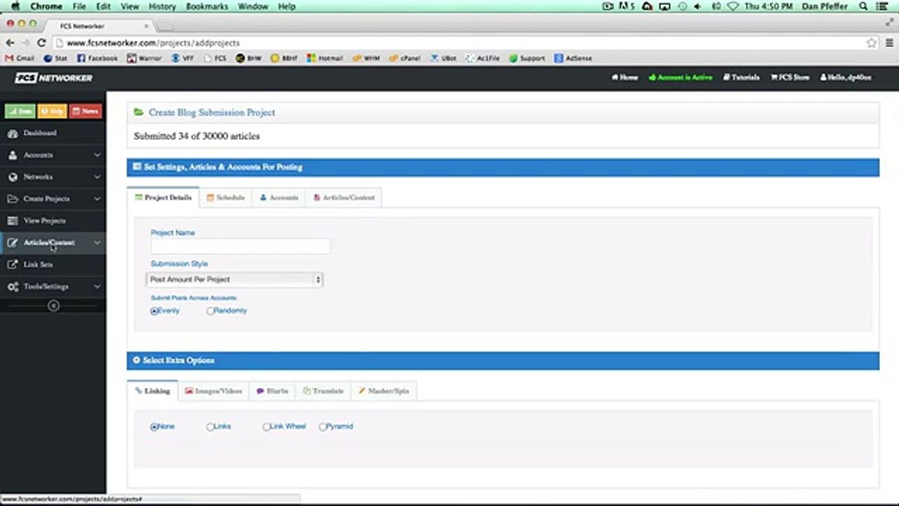Viewport: 899px width, 506px height.
Task: Click the Project Name input field
Action: click(x=240, y=247)
